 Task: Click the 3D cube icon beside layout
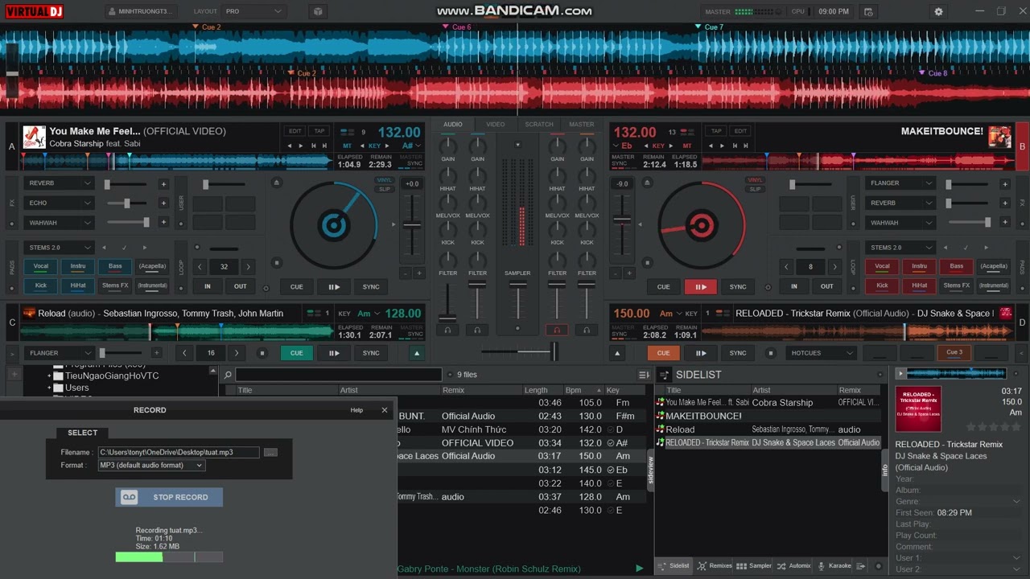pos(318,12)
